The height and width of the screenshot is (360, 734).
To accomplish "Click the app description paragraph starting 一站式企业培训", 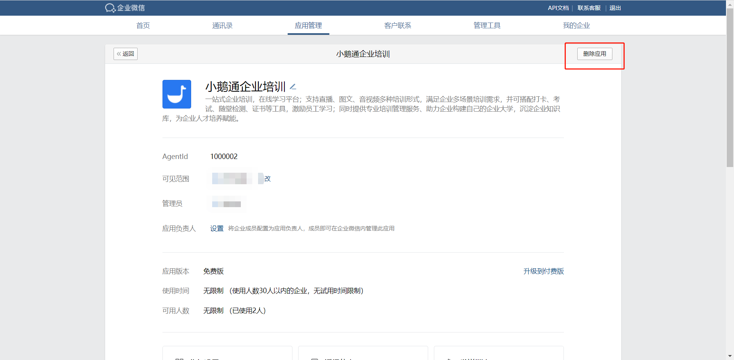I will click(x=361, y=109).
